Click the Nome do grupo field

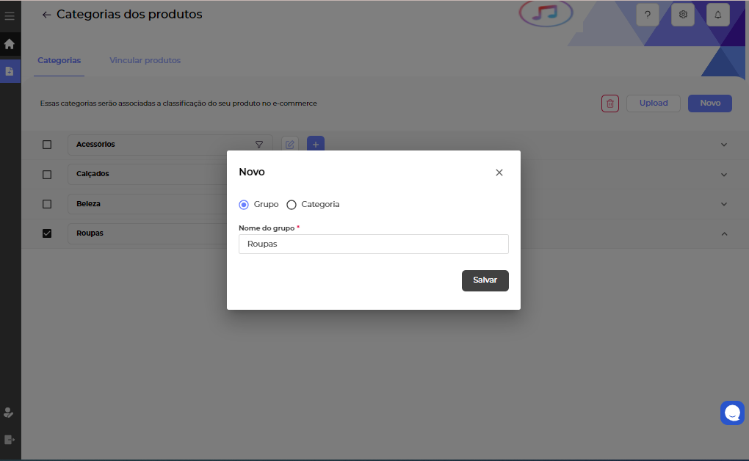tap(373, 244)
